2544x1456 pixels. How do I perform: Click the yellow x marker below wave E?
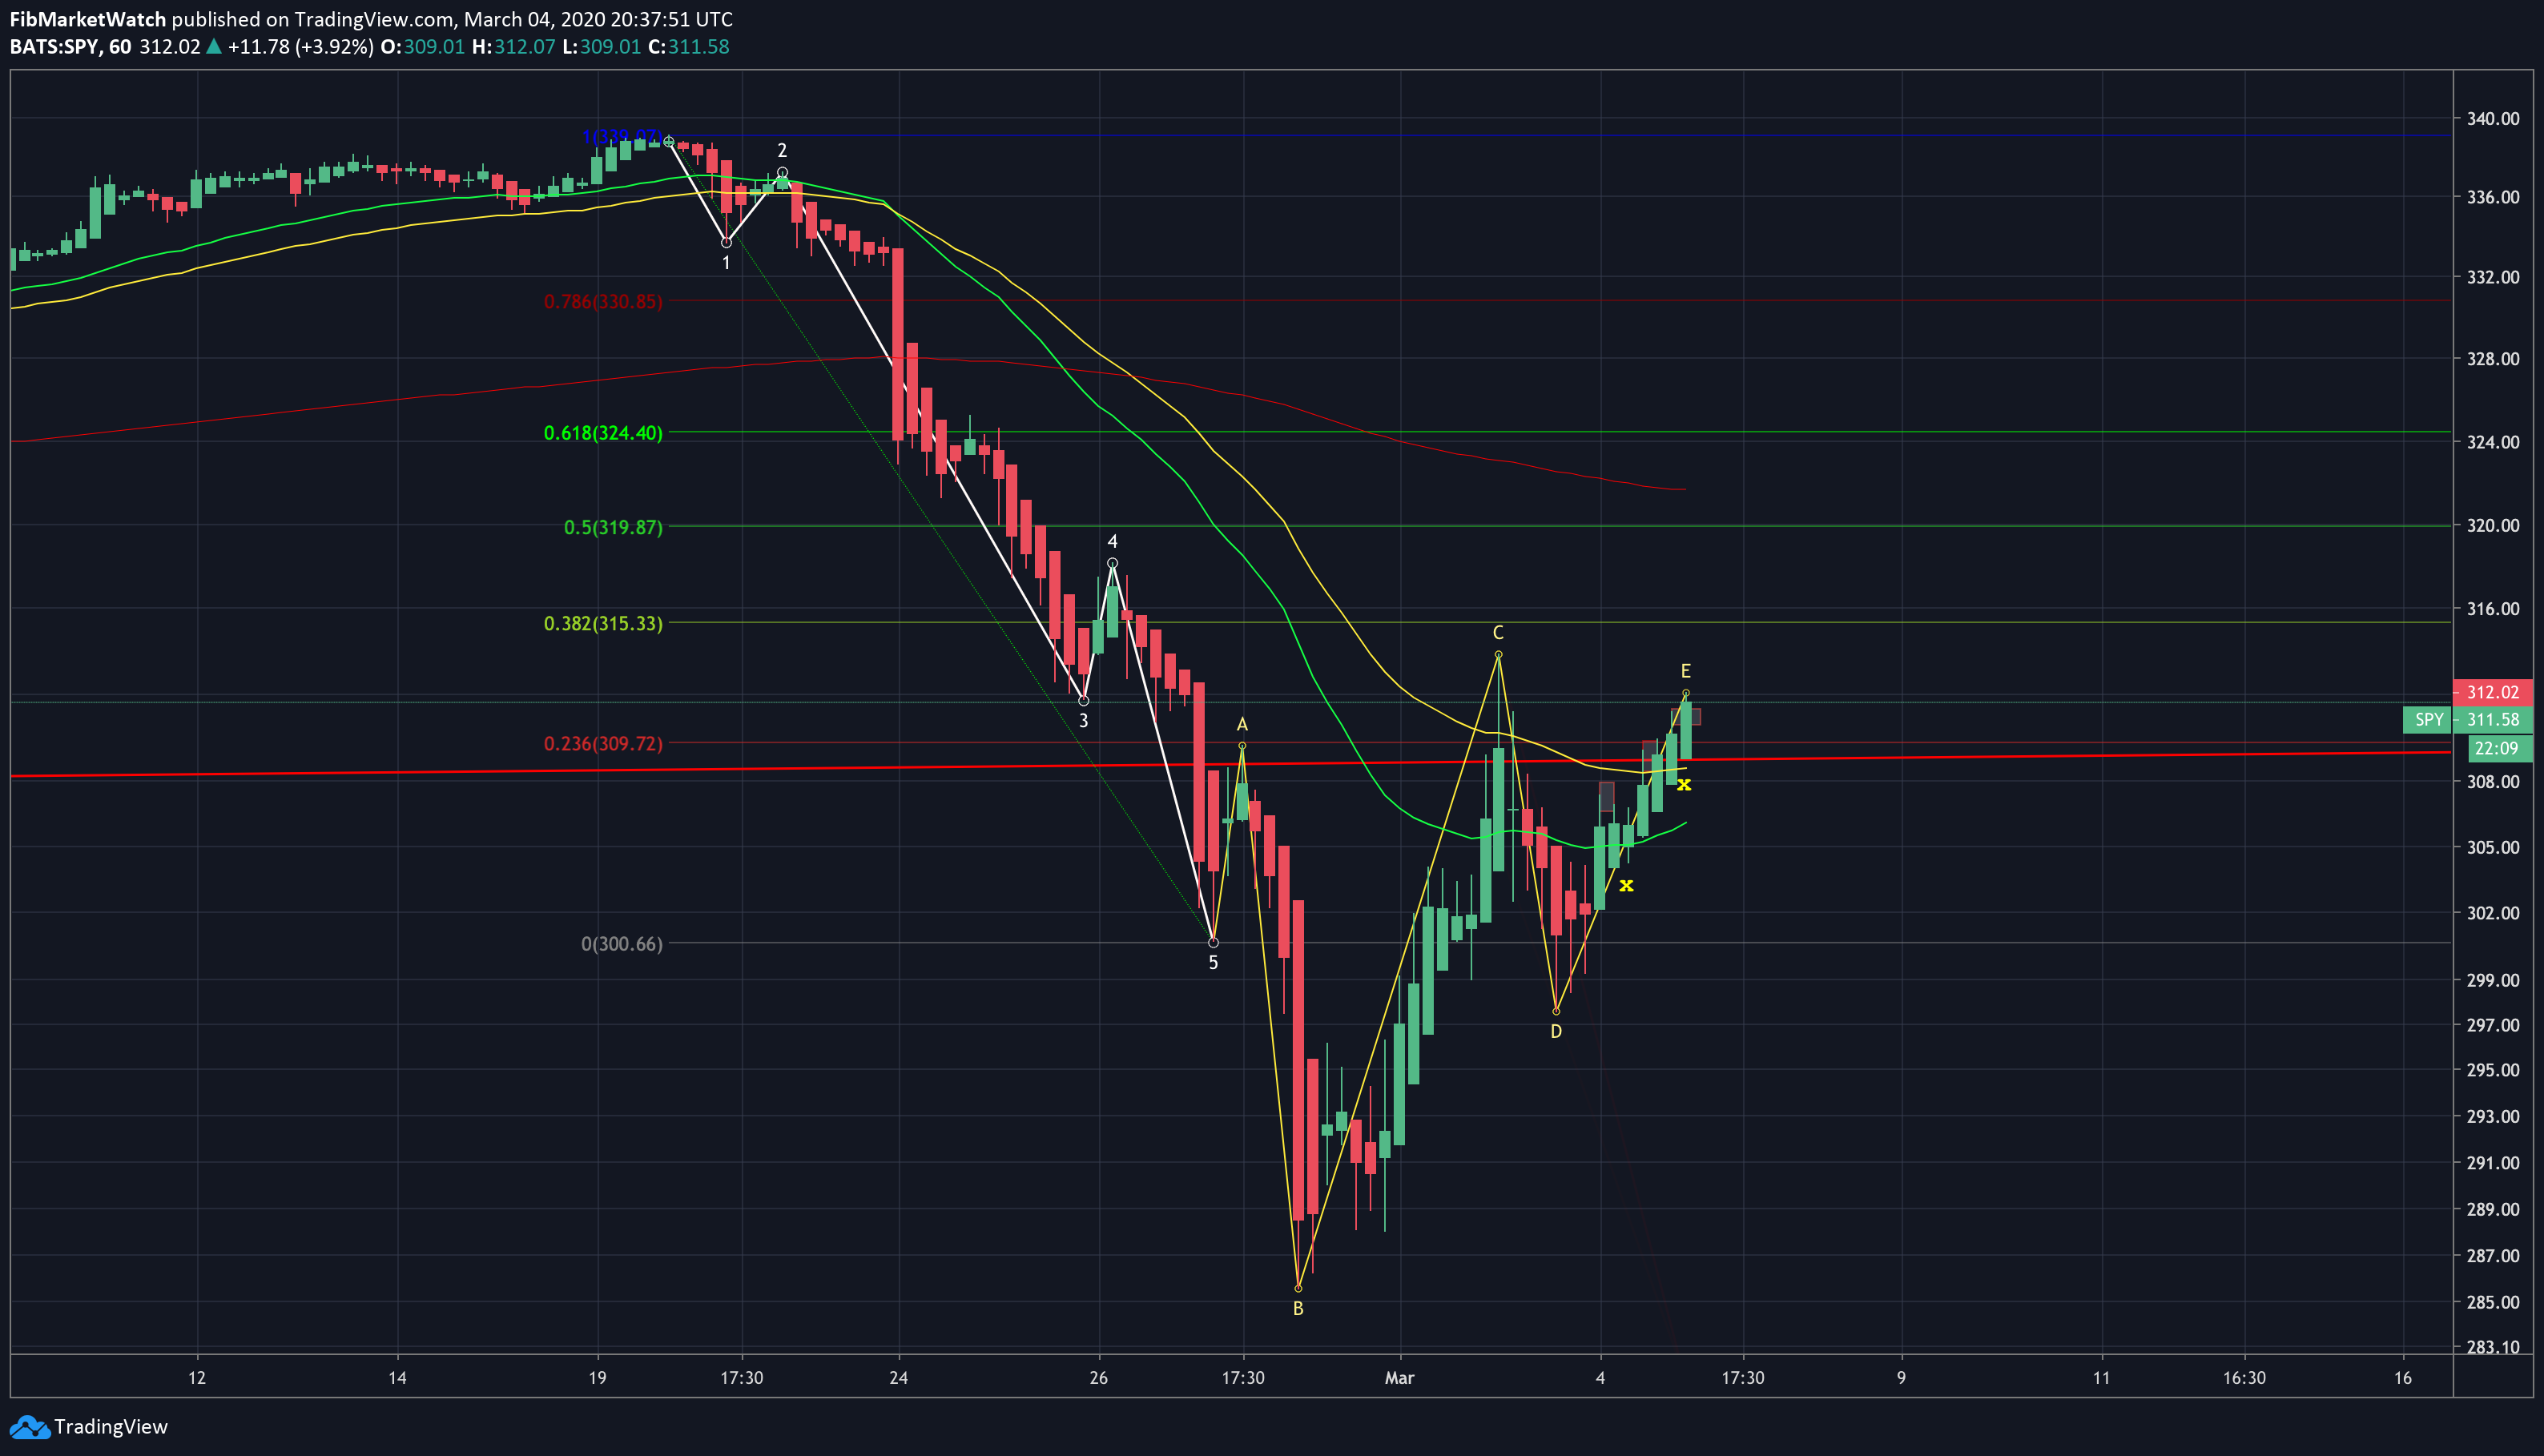click(x=1684, y=785)
